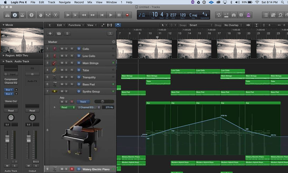Open Quick Help question mark button
This screenshot has width=288, height=173.
click(31, 15)
